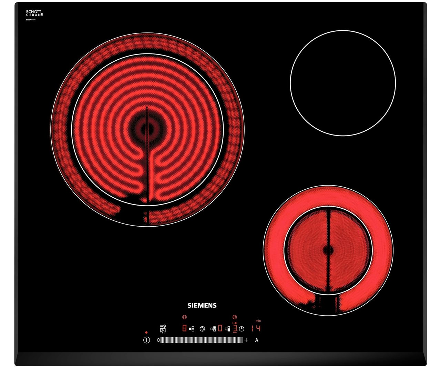Tap the 14 min timer display
Viewport: 441px width, 368px height.
pyautogui.click(x=256, y=328)
